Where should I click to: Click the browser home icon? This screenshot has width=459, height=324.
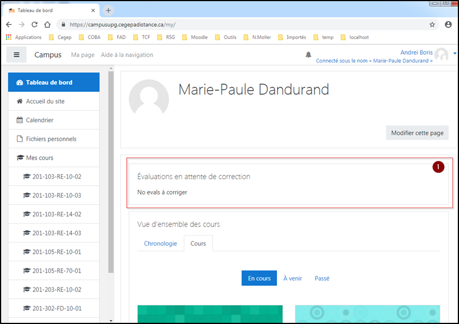click(47, 25)
